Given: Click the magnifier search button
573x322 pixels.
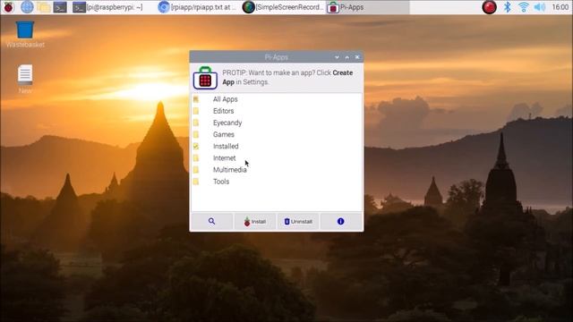Looking at the screenshot, I should click(x=211, y=221).
